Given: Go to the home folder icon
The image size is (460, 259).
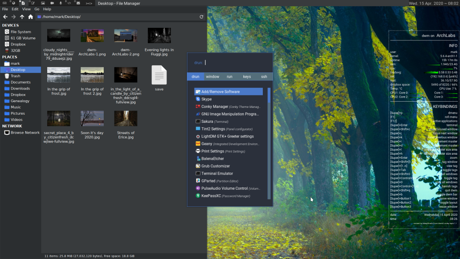Looking at the screenshot, I should pos(31,17).
